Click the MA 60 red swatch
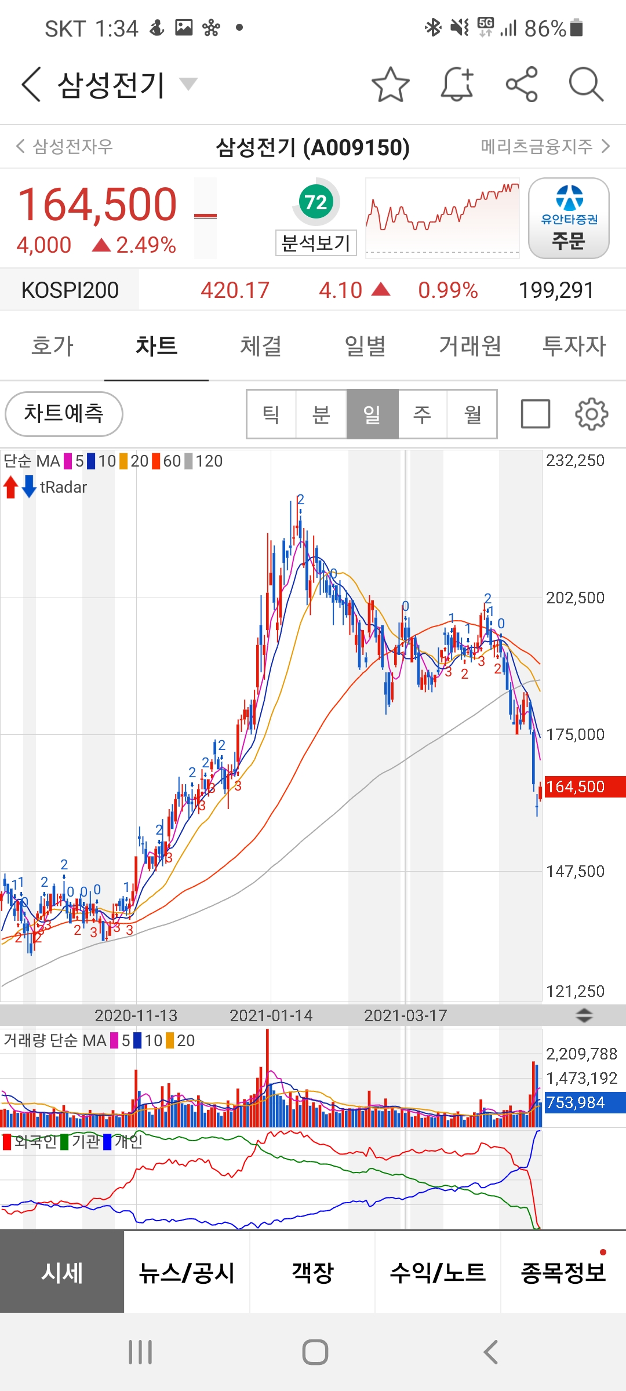The image size is (626, 1391). tap(156, 461)
